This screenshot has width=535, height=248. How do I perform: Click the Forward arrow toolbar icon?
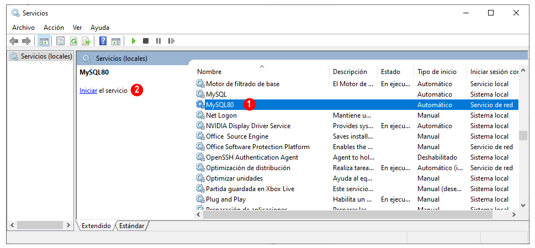(x=27, y=41)
